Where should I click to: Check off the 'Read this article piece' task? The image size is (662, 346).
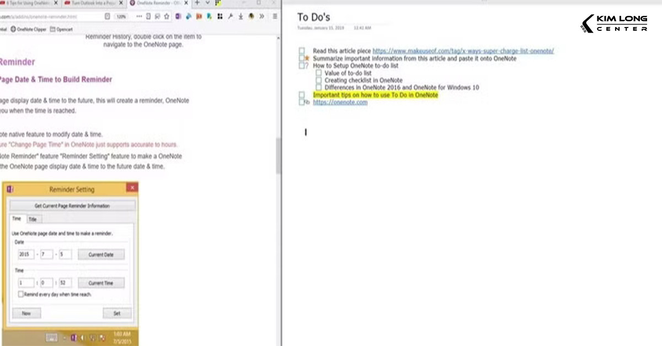[x=301, y=50]
